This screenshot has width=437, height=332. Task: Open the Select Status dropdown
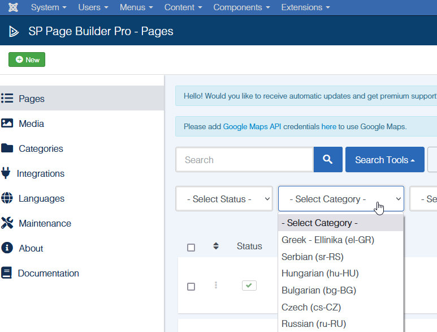(x=224, y=199)
